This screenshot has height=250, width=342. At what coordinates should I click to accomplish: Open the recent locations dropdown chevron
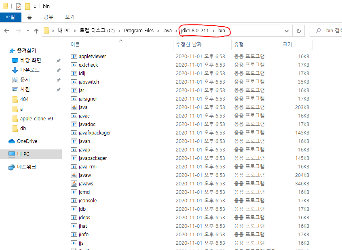28,31
